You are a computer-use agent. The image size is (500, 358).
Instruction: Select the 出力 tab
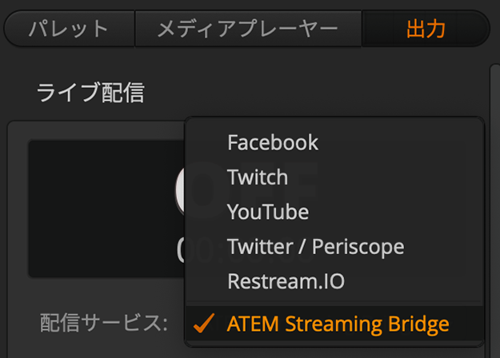(426, 30)
